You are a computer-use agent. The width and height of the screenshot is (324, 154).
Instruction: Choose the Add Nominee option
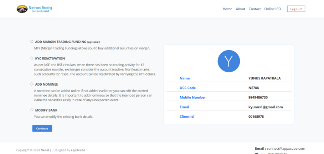[32, 84]
